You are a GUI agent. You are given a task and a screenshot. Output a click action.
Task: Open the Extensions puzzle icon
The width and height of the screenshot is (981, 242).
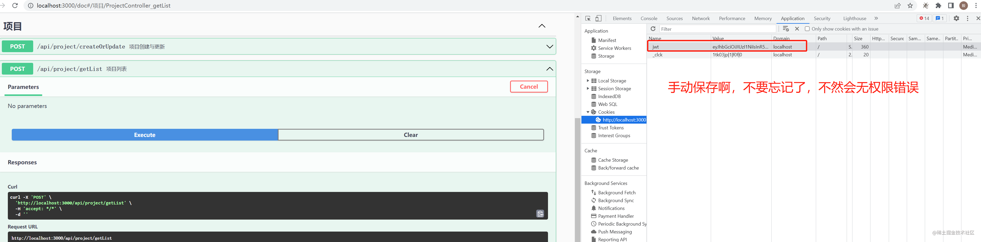point(938,5)
